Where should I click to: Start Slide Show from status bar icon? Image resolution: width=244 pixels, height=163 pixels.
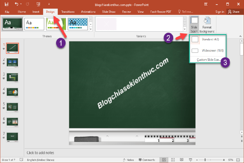coord(190,160)
